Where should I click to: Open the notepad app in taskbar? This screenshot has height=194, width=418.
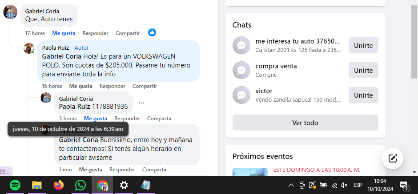click(145, 185)
